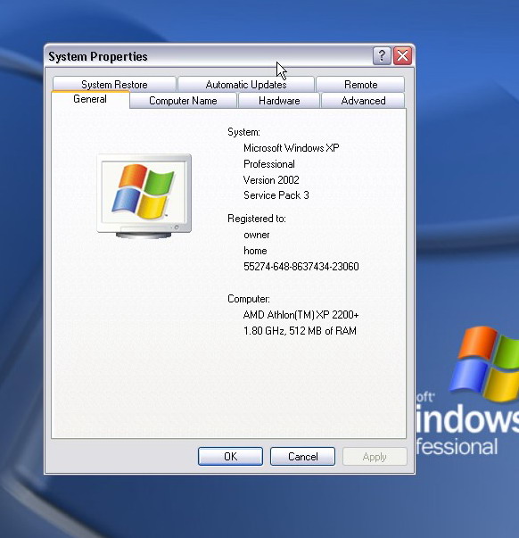Switch to the Automatic Updates tab
519x538 pixels.
coord(246,85)
